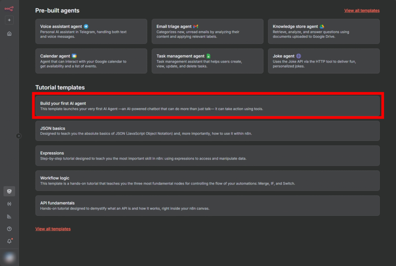Image resolution: width=396 pixels, height=266 pixels.
Task: Open the Help question mark icon
Action: 9,229
